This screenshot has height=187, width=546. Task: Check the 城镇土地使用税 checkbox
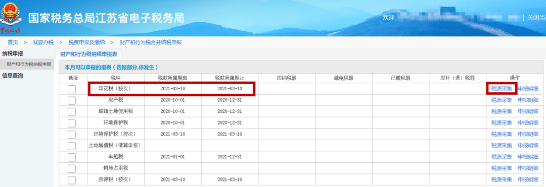pos(72,112)
